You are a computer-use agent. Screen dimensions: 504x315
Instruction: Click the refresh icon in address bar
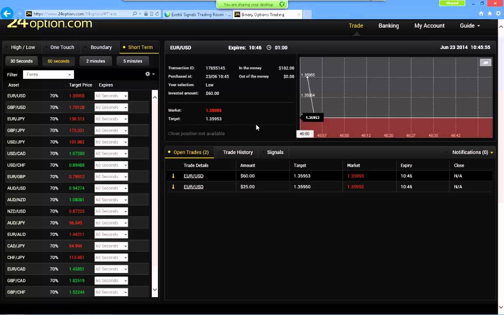pos(157,14)
